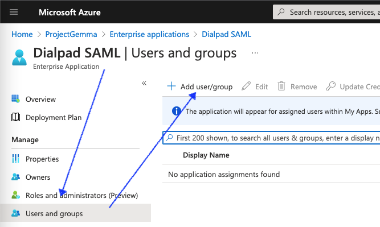This screenshot has height=227, width=380.
Task: Click the plus icon for Add user/group
Action: click(x=171, y=86)
